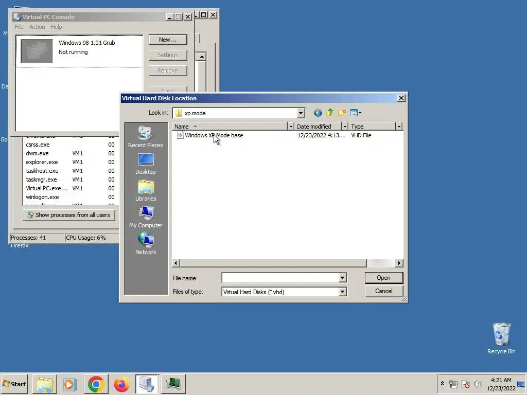
Task: Sort file list by Name column
Action: point(231,127)
